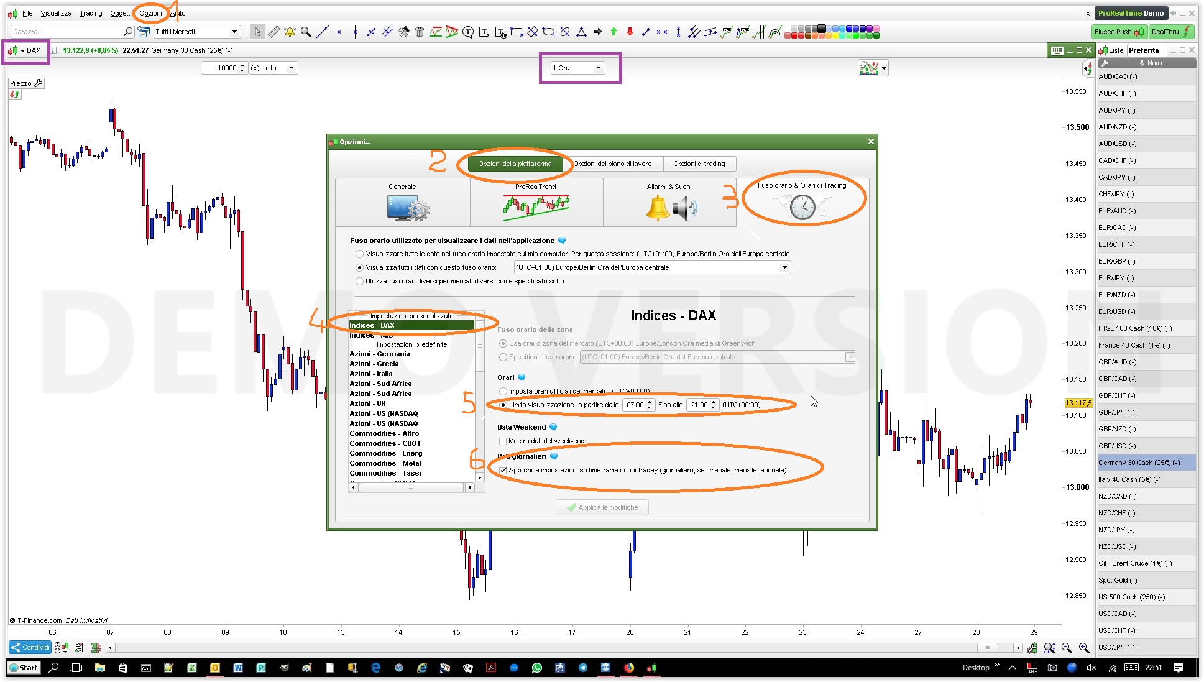Select the magnifying glass zoom tool

(x=306, y=32)
